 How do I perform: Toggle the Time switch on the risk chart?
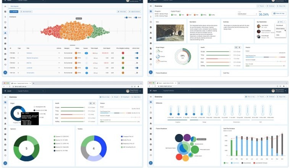click(126, 18)
